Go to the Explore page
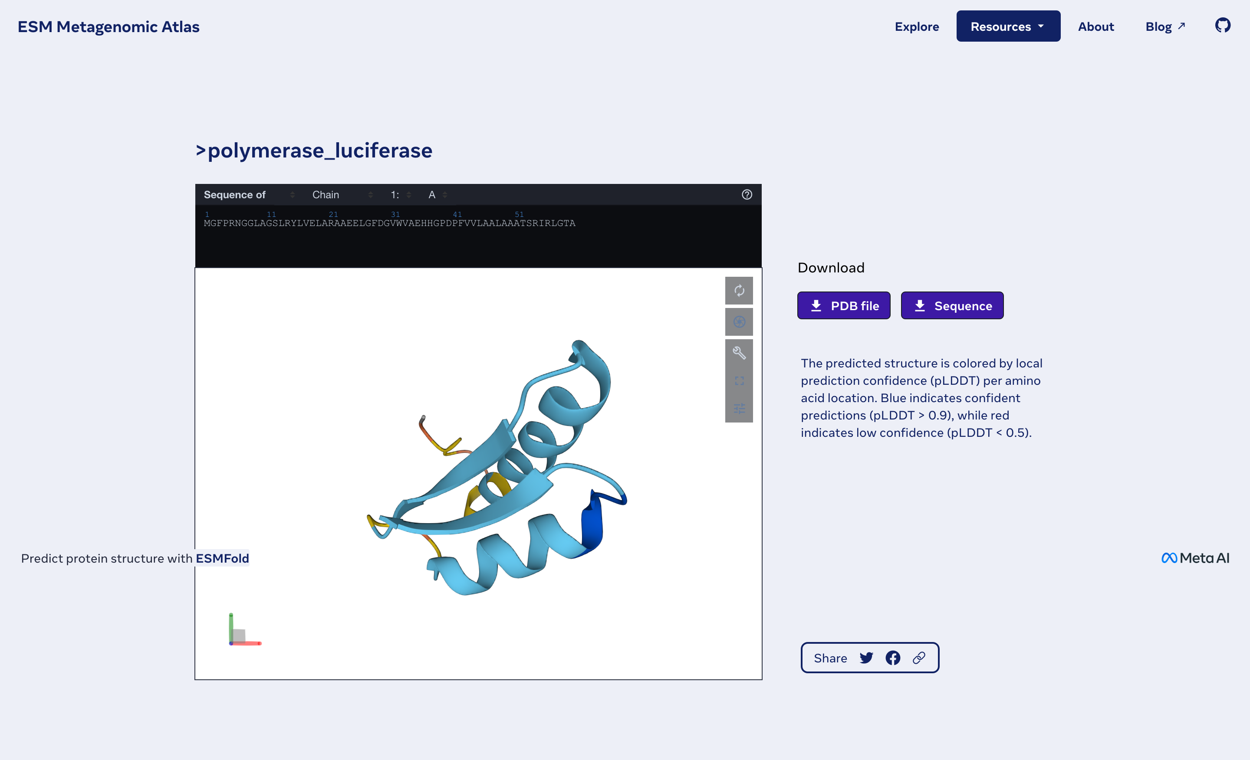The width and height of the screenshot is (1250, 760). point(916,26)
